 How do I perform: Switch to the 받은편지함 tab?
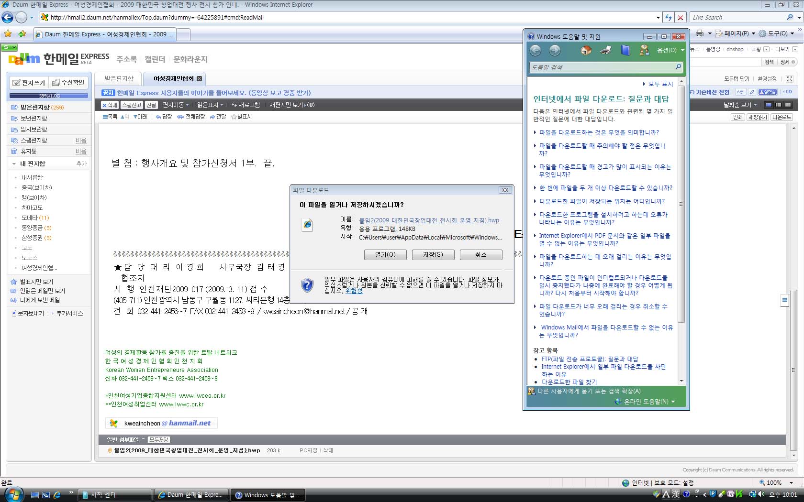click(x=119, y=78)
